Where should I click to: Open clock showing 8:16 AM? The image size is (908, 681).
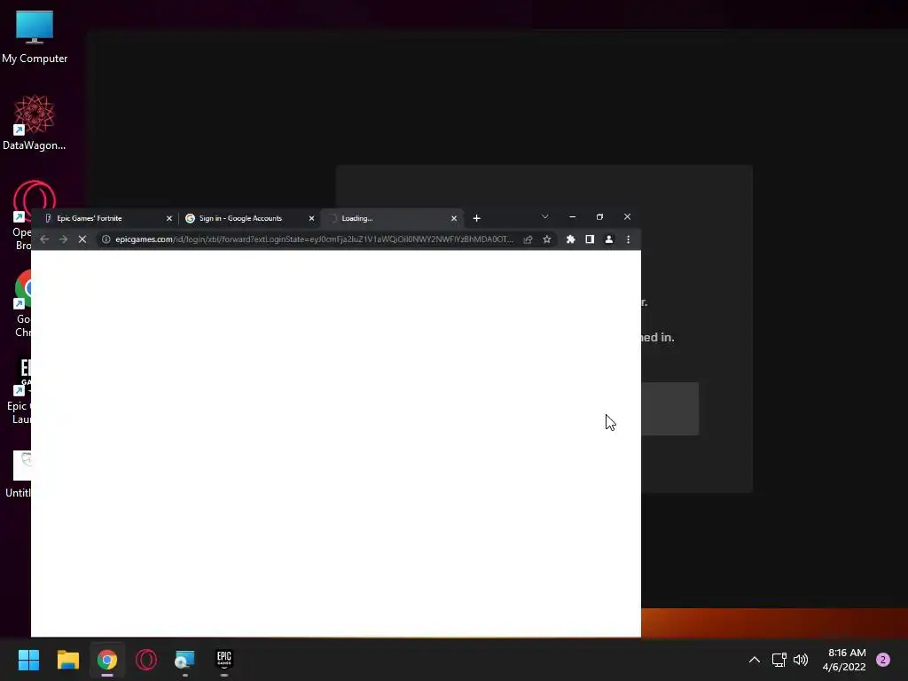[844, 660]
